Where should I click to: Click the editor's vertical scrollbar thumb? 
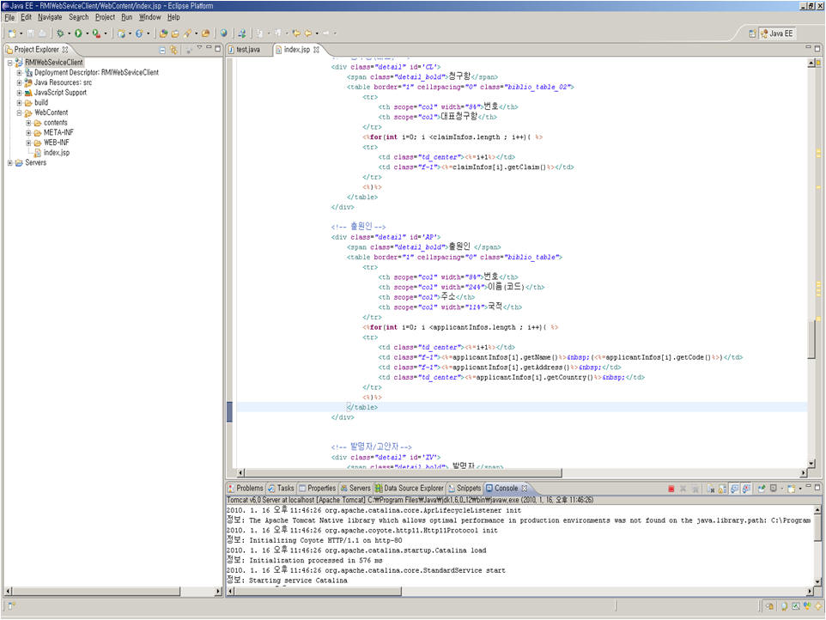click(x=811, y=339)
